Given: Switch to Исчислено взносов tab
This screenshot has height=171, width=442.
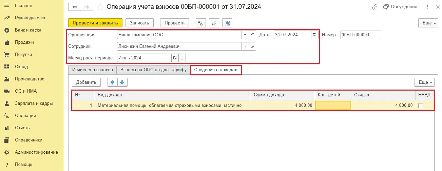Looking at the screenshot, I should click(92, 70).
